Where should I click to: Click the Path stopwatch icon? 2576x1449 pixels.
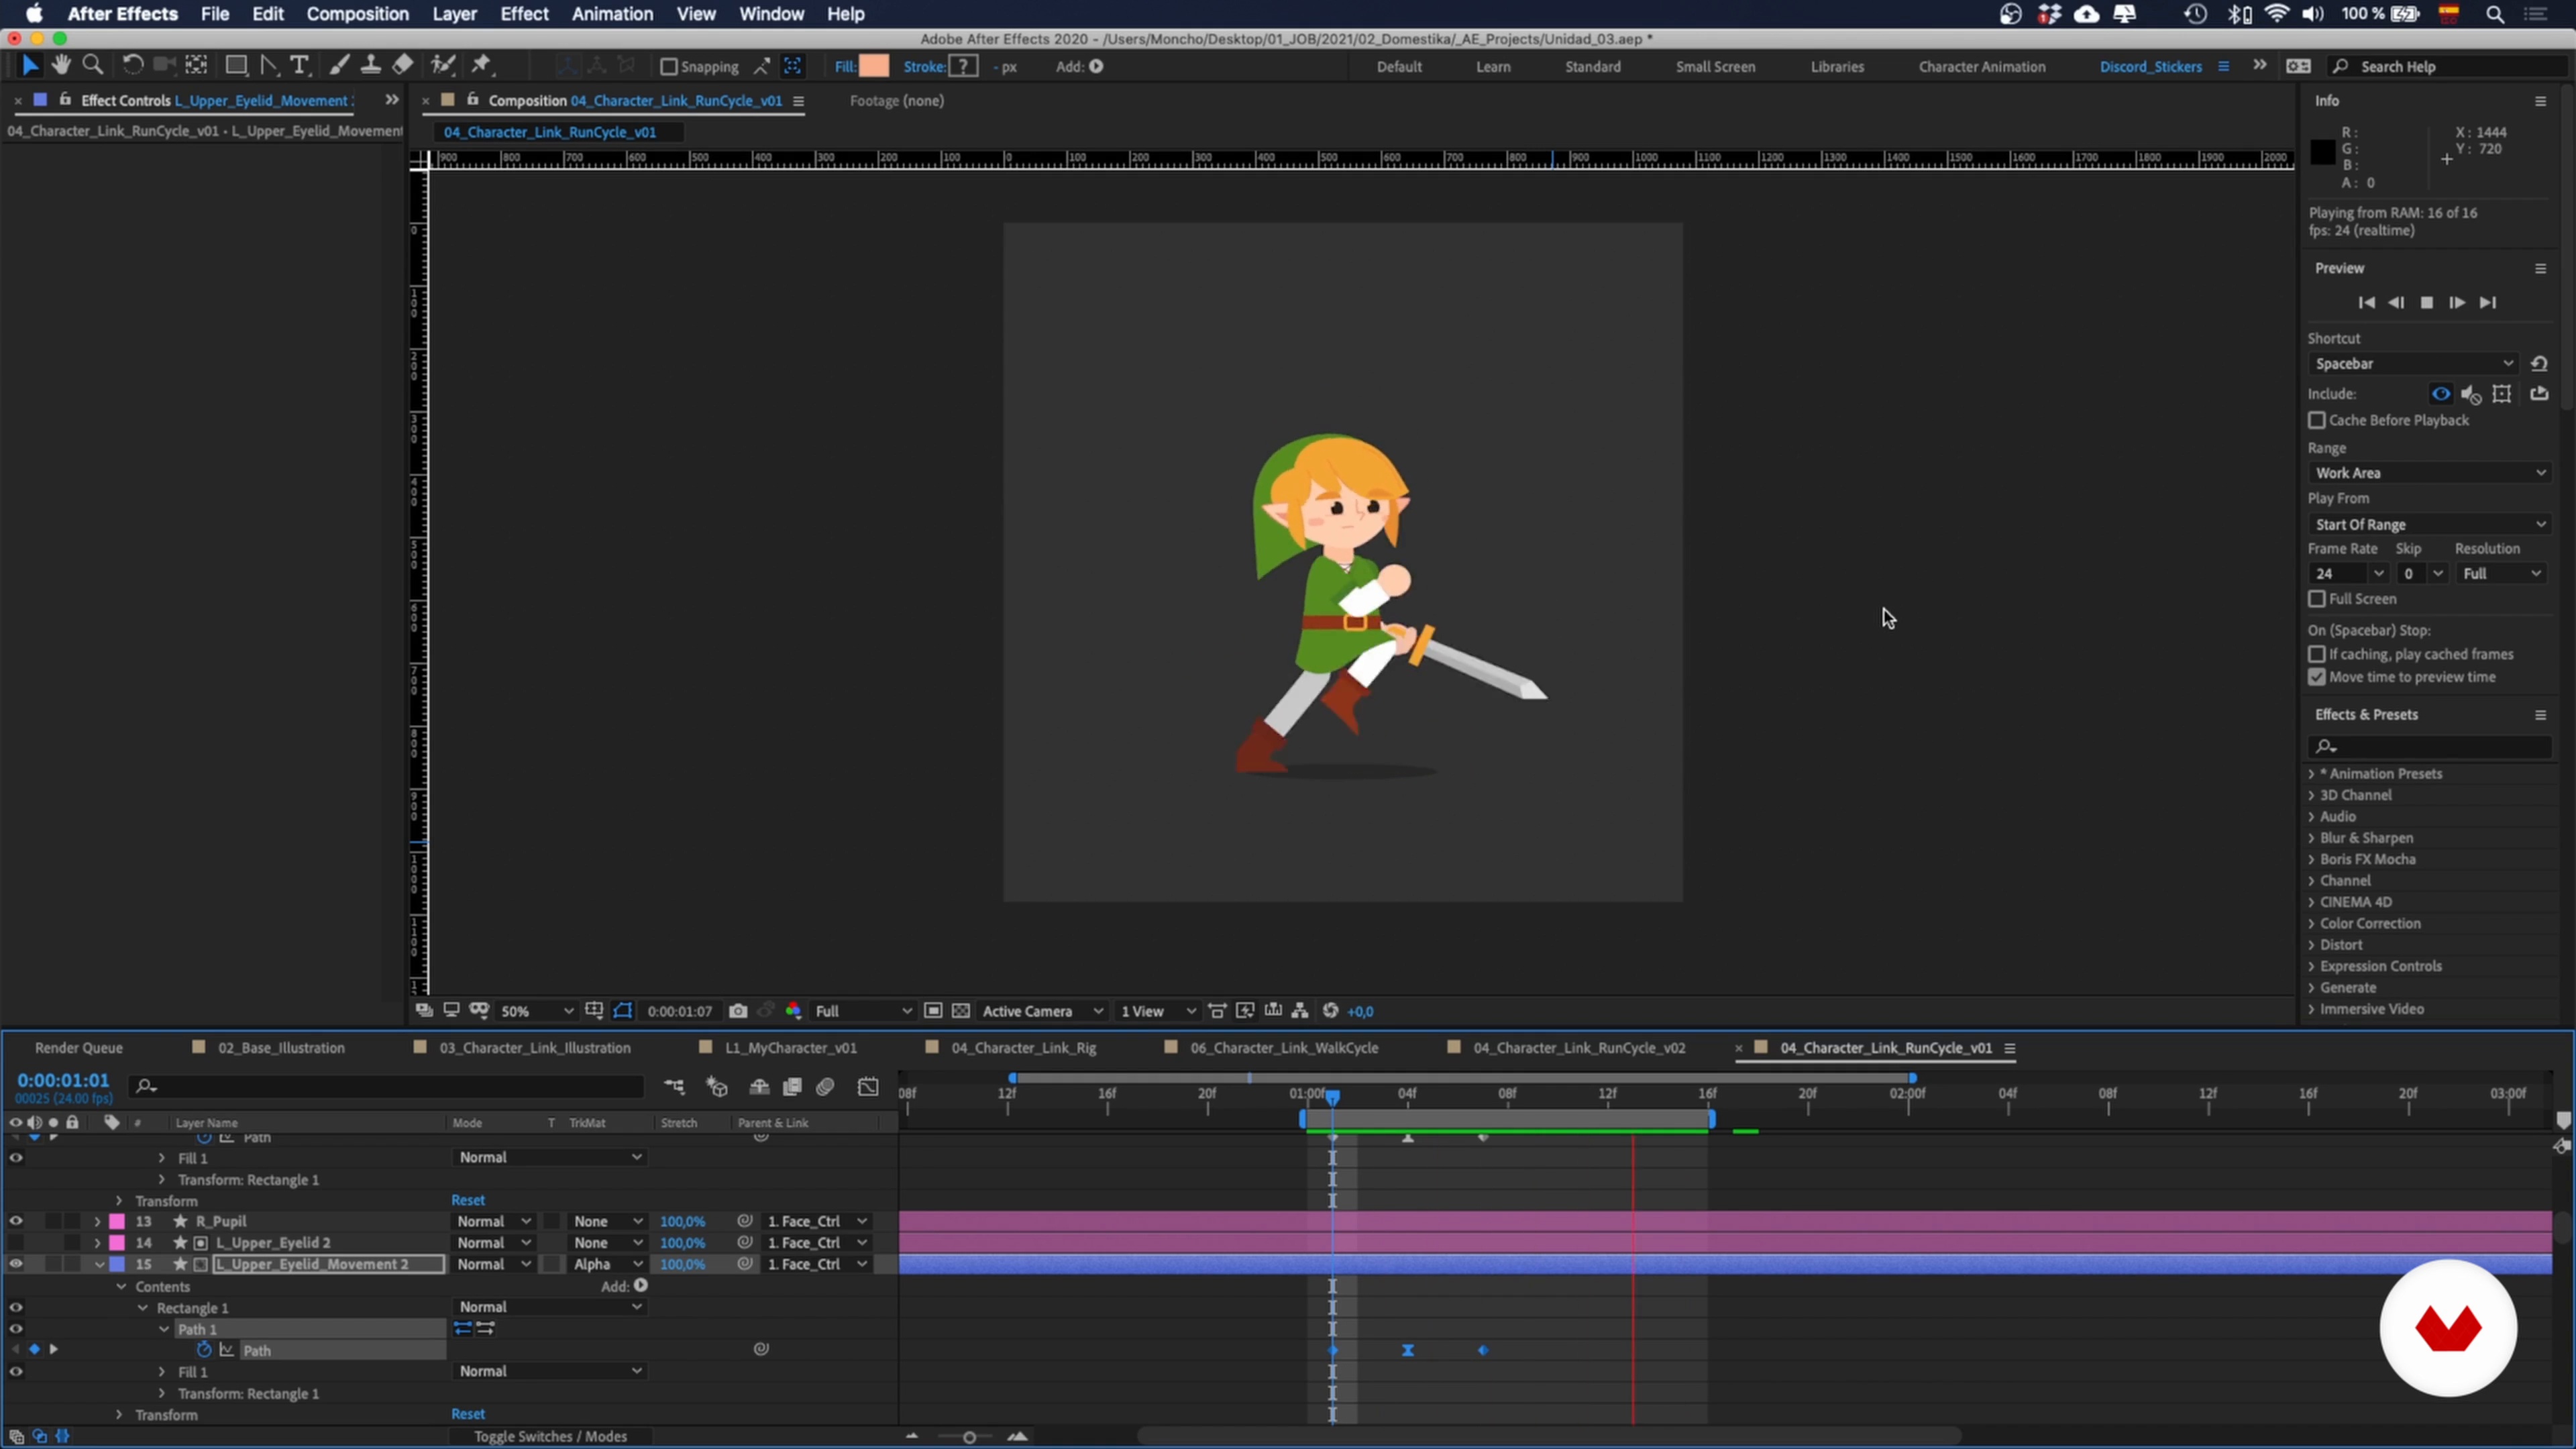coord(204,1350)
